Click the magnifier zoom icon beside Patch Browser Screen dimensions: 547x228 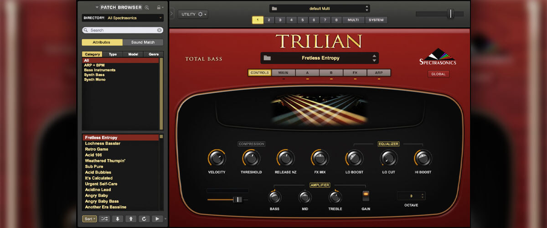(147, 7)
